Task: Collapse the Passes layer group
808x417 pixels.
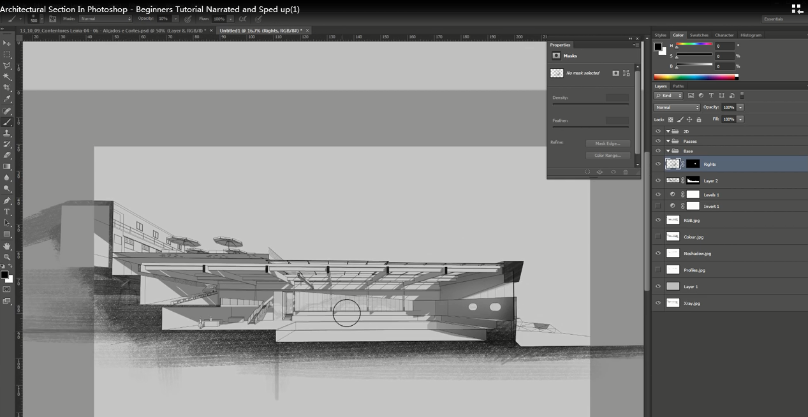Action: point(668,141)
